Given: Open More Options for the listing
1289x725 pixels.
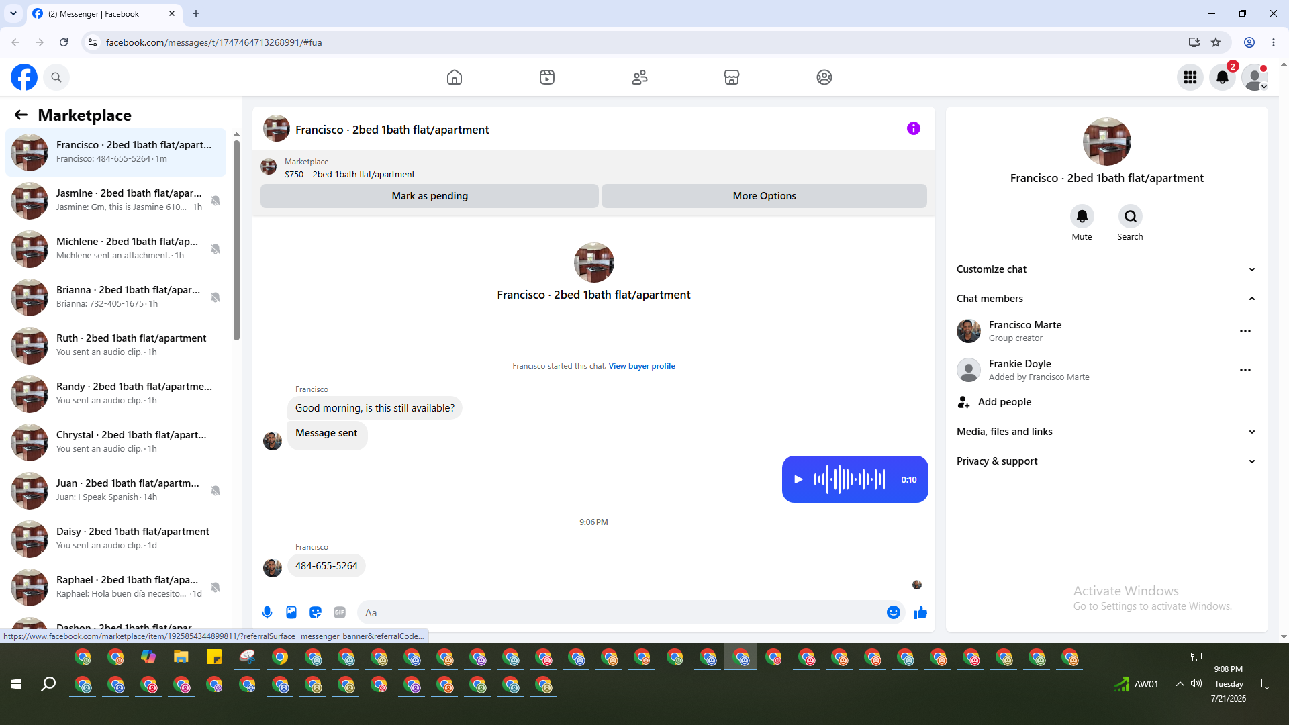Looking at the screenshot, I should click(764, 196).
